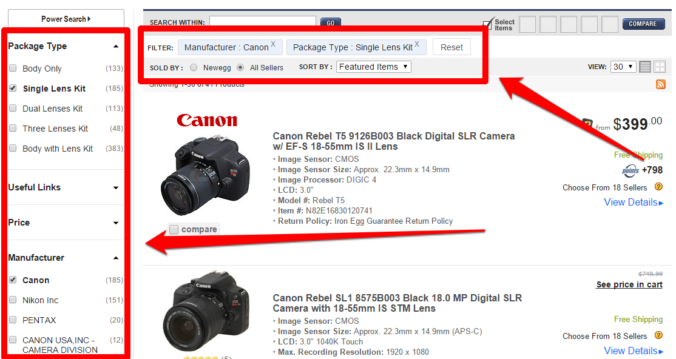Expand the Useful Links section
Screen dimensions: 676x359
115,187
